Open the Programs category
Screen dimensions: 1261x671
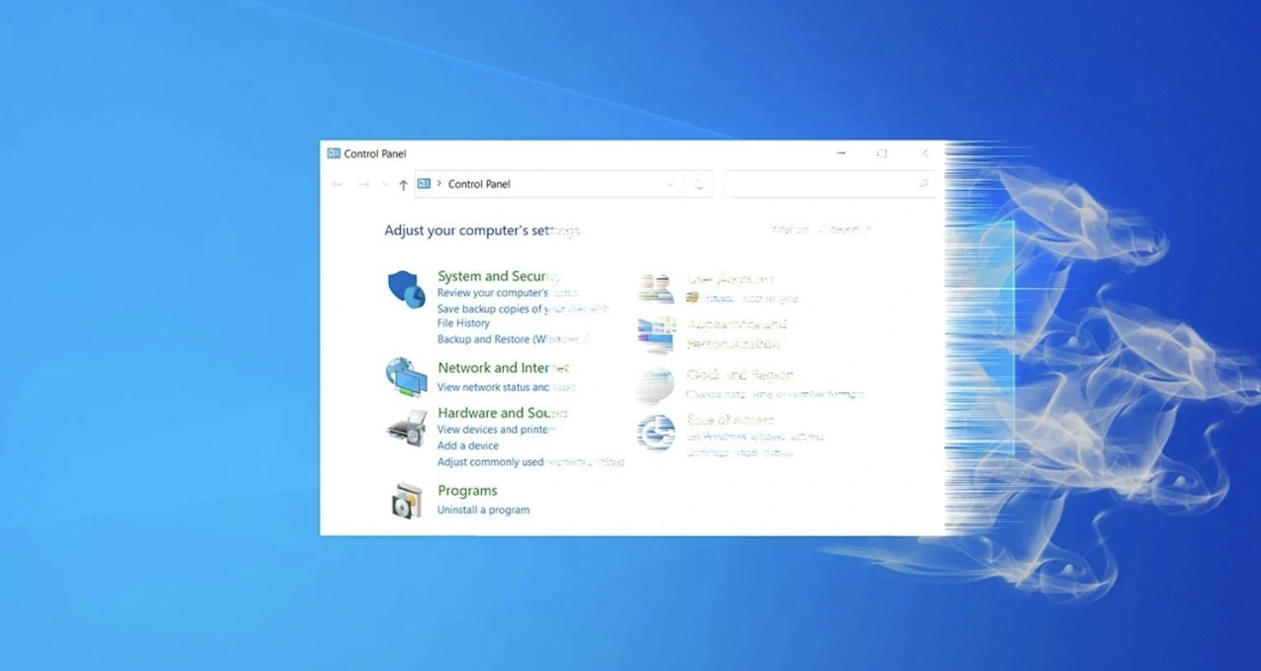coord(467,490)
